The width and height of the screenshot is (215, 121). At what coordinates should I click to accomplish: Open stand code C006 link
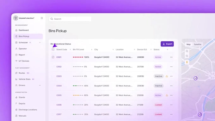pos(59,105)
